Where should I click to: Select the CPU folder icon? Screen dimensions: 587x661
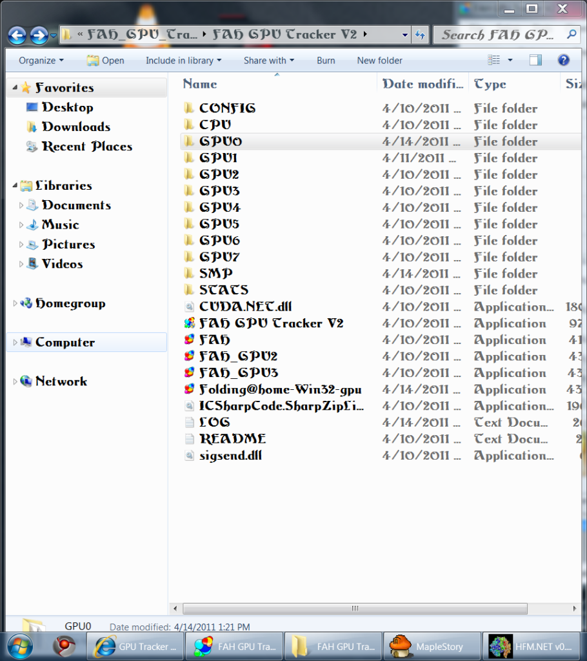(189, 125)
